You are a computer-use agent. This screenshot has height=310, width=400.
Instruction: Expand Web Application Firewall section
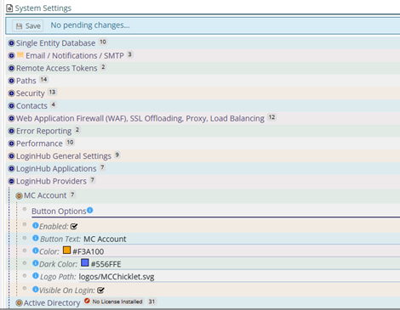(11, 118)
